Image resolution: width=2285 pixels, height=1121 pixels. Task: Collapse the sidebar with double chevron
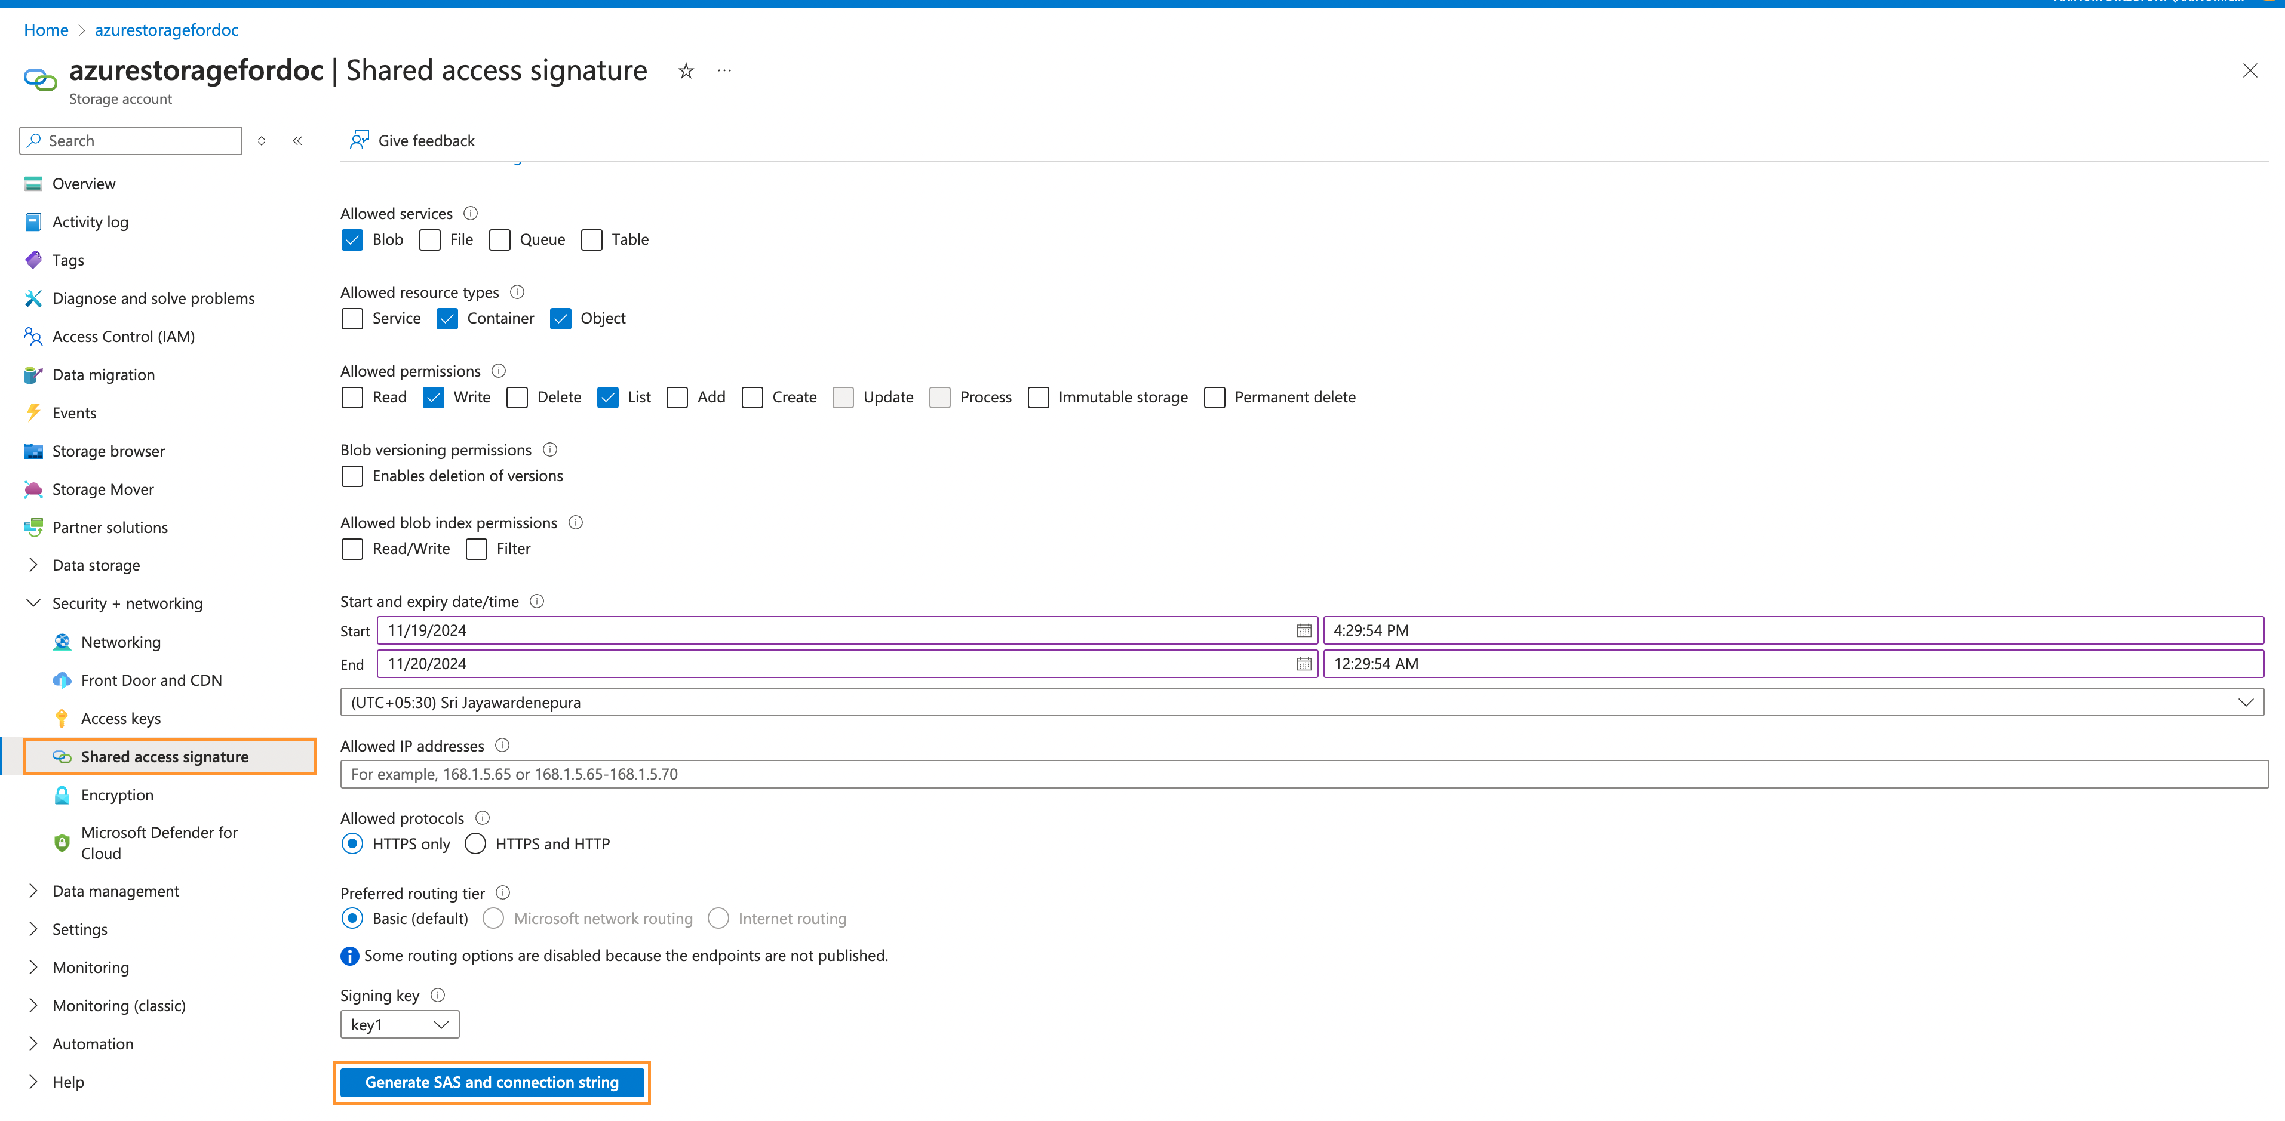click(x=297, y=141)
